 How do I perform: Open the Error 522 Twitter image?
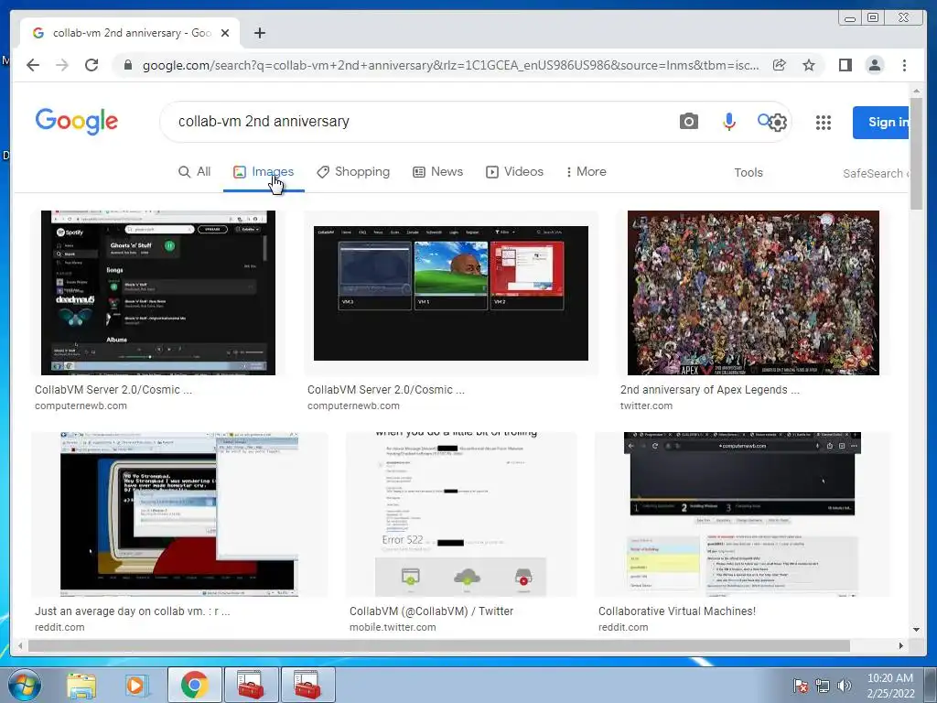pyautogui.click(x=461, y=514)
